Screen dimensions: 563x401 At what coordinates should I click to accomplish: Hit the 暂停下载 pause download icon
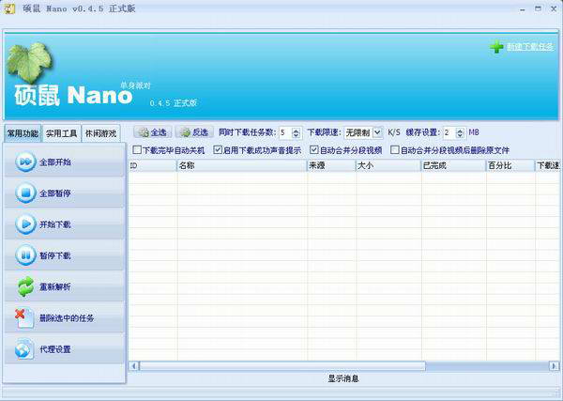(24, 255)
